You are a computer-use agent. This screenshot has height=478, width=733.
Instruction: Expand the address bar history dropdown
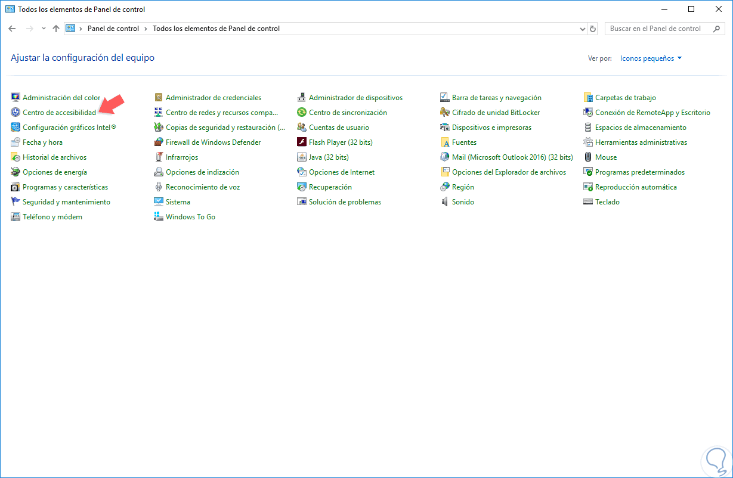[x=583, y=29]
